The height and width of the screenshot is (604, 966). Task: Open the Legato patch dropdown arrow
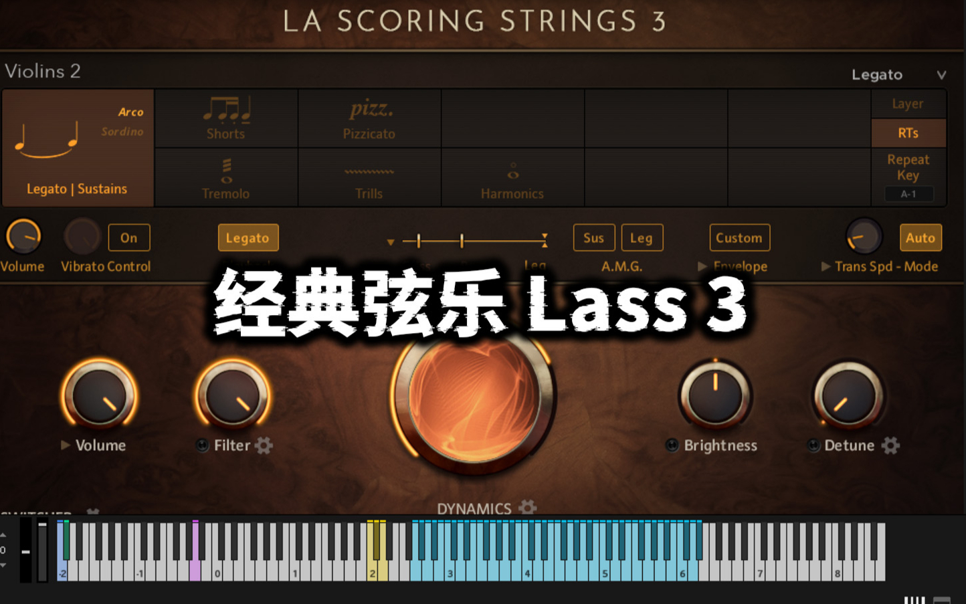(941, 75)
